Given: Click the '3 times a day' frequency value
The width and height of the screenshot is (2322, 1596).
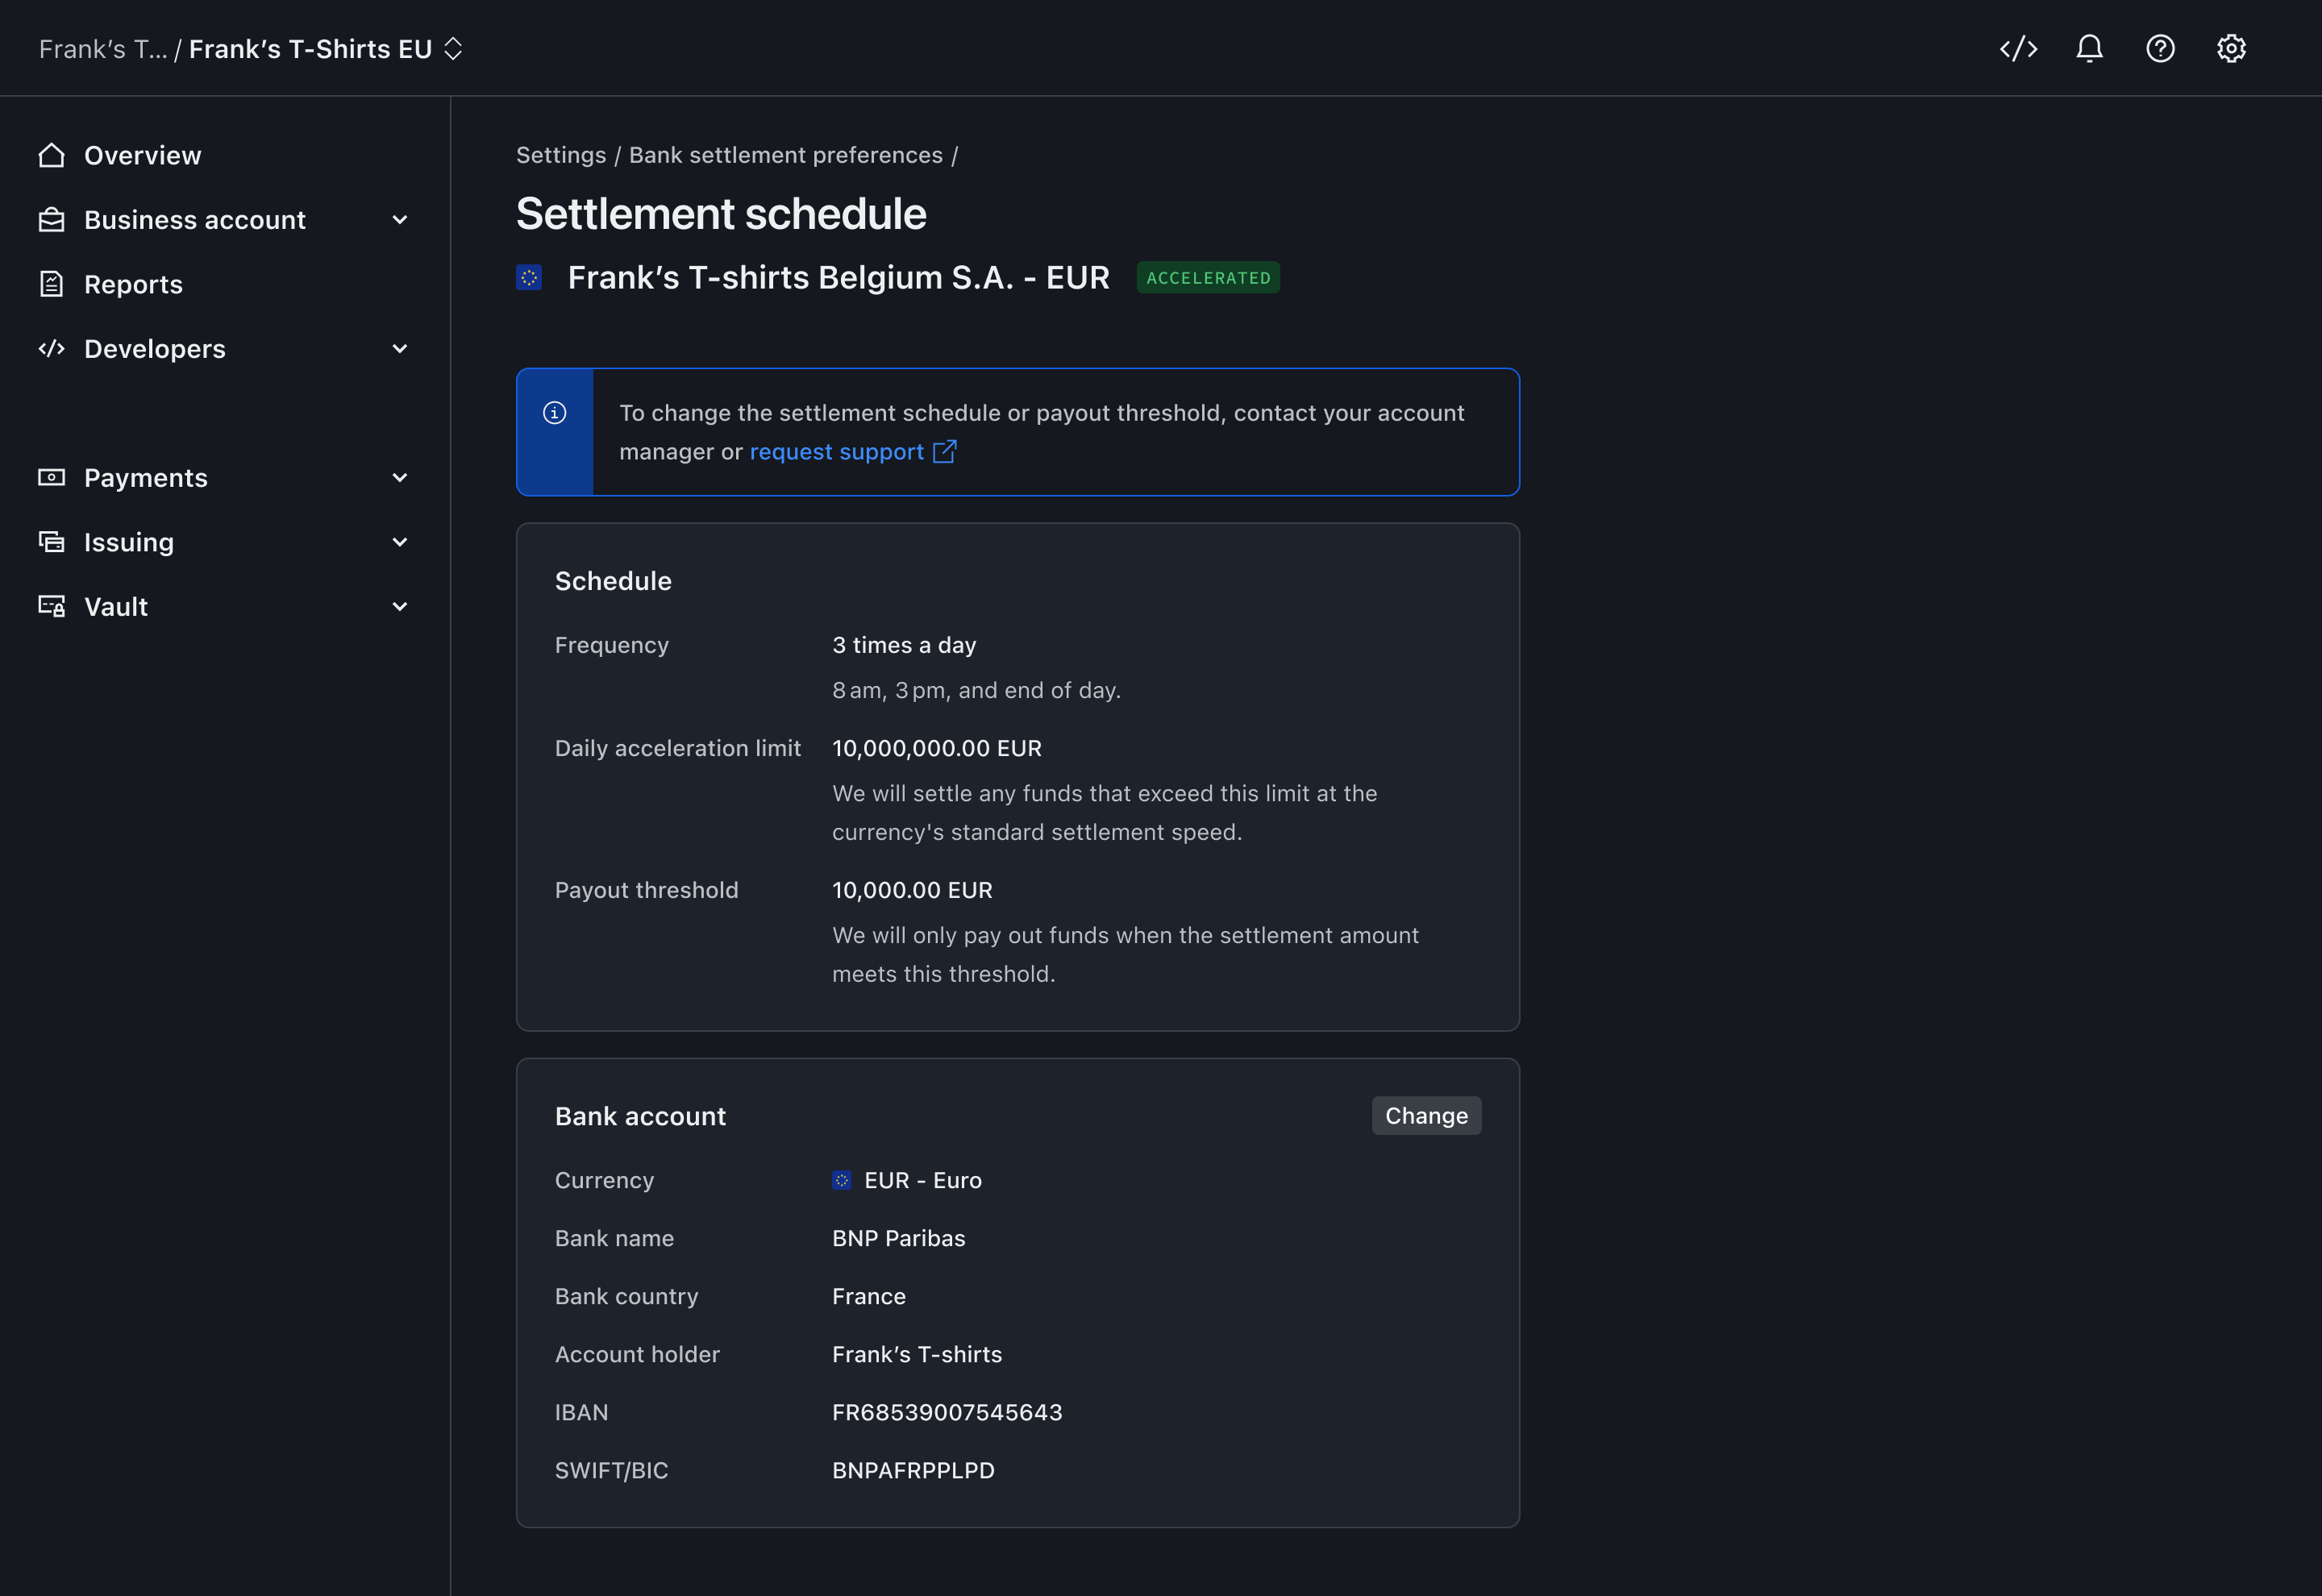Looking at the screenshot, I should pos(904,645).
